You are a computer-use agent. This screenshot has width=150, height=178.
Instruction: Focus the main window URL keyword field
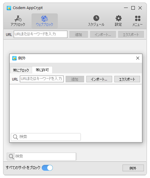41,34
